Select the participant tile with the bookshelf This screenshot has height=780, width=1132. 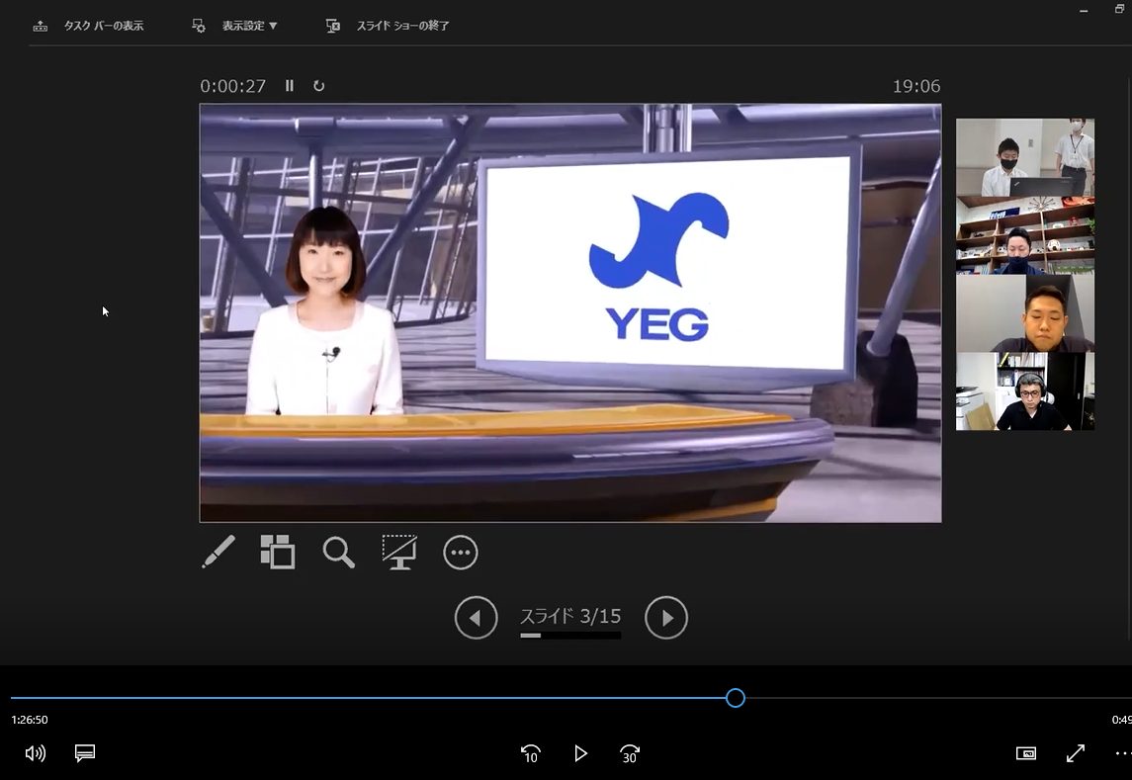click(1025, 235)
